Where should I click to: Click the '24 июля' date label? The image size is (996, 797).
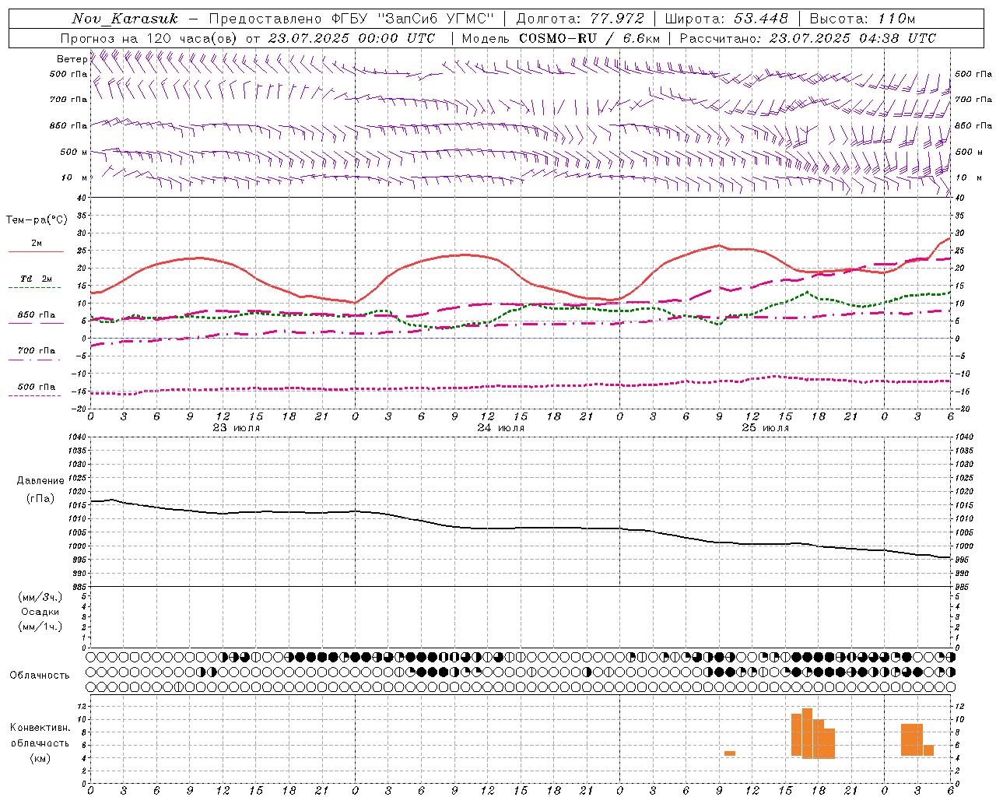[x=501, y=428]
